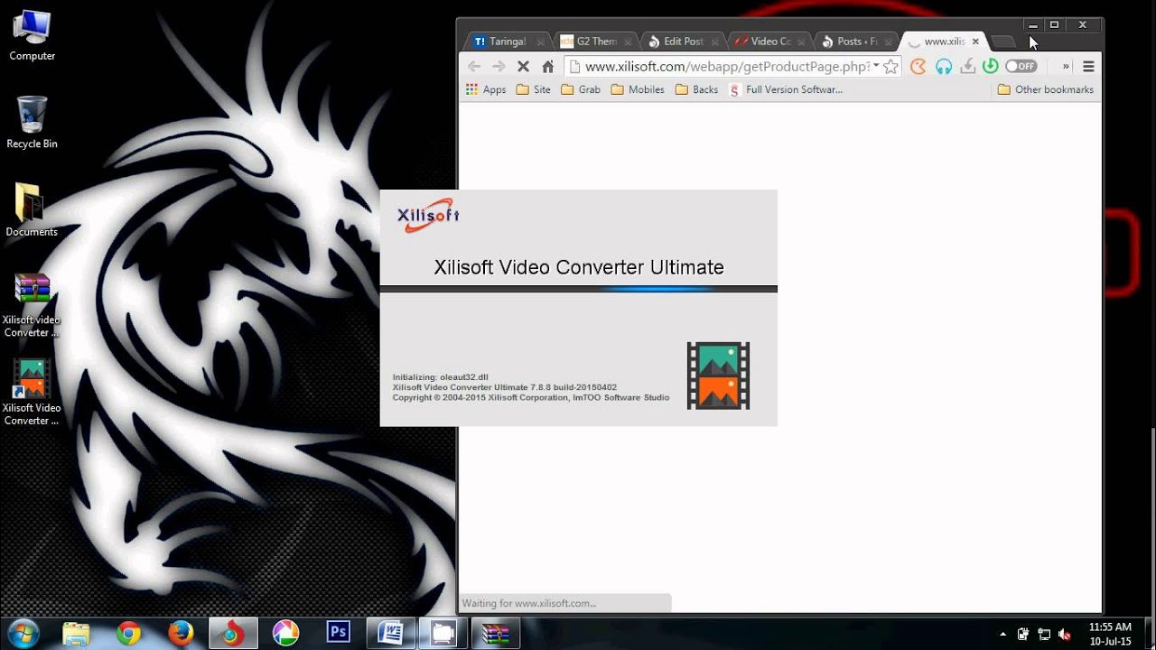Open the Recycle Bin desktop icon

(x=32, y=123)
